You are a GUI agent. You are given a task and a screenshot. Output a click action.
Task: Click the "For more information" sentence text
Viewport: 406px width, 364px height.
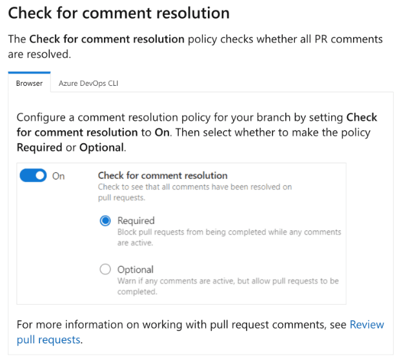(181, 325)
